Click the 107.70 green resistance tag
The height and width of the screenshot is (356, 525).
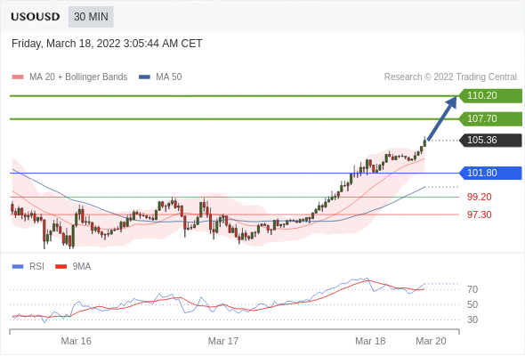(x=490, y=119)
